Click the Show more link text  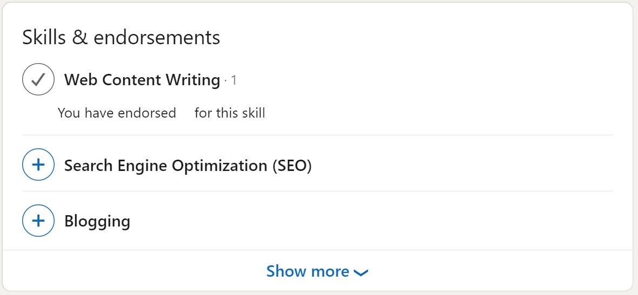[307, 271]
